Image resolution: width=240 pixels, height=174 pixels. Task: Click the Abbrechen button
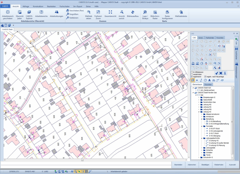pos(192,165)
